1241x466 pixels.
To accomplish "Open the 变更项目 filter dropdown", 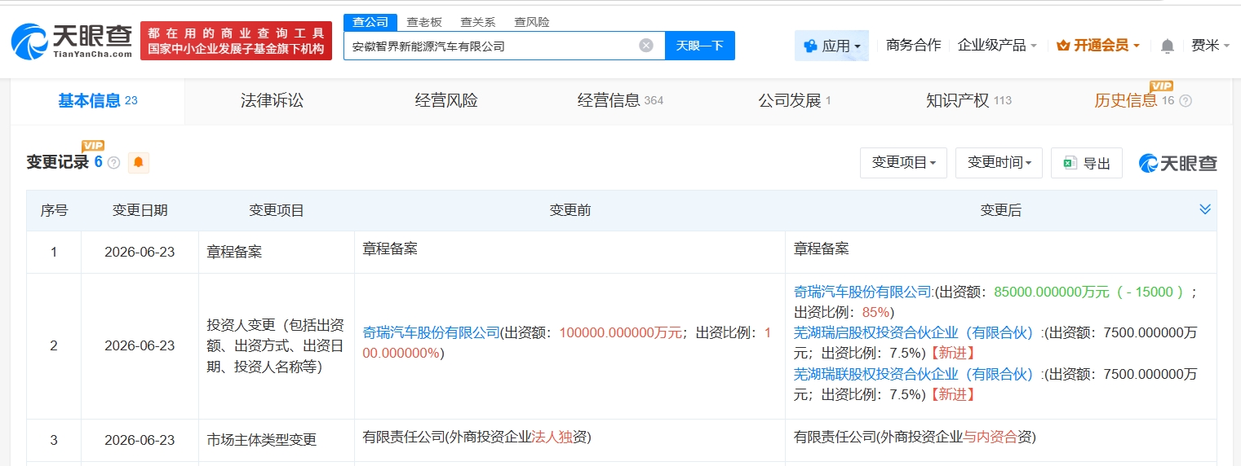I will [x=903, y=163].
